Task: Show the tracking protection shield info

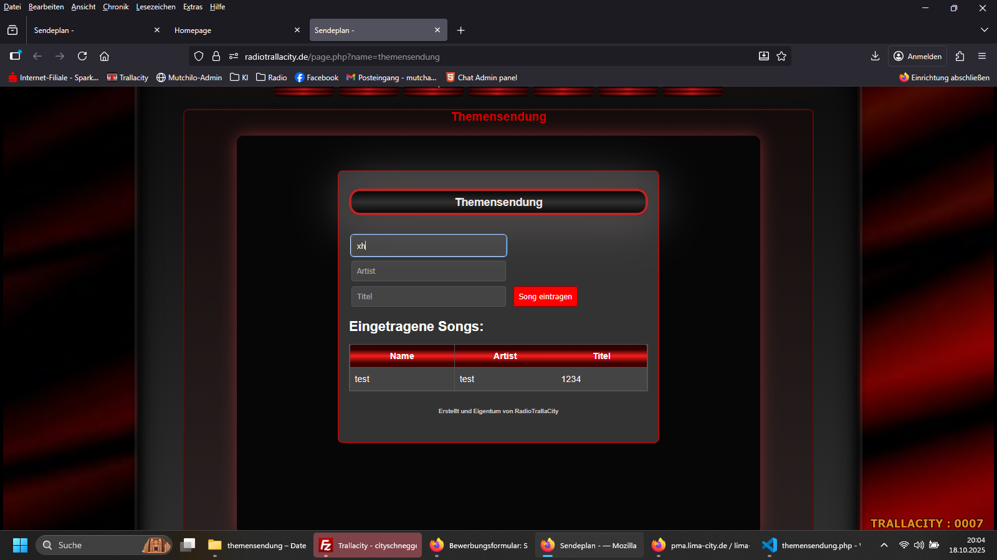Action: tap(199, 56)
